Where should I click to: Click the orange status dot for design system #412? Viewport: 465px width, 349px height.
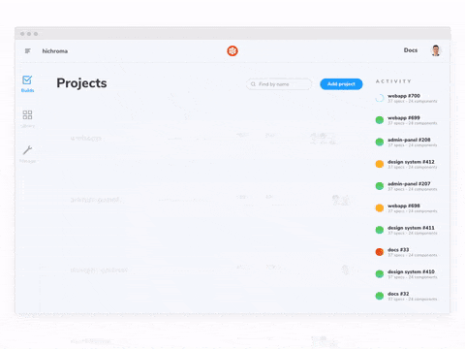380,164
